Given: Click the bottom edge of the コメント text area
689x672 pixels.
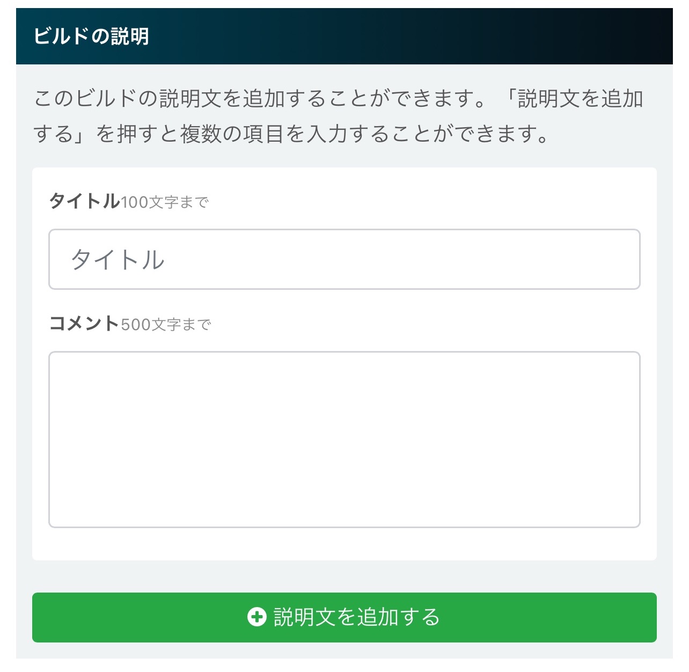Looking at the screenshot, I should [x=344, y=527].
